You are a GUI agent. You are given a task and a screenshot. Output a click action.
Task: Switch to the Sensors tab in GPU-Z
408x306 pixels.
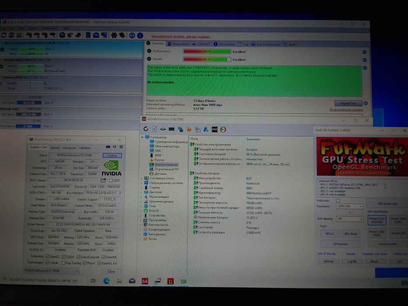click(55, 148)
